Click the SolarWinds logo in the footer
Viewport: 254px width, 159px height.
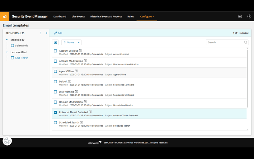[x=95, y=142]
